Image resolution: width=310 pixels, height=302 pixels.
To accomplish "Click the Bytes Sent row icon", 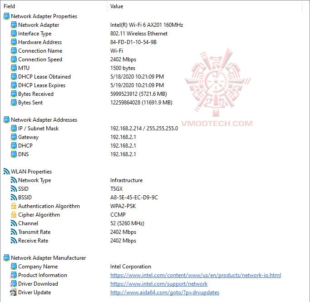I will point(14,103).
